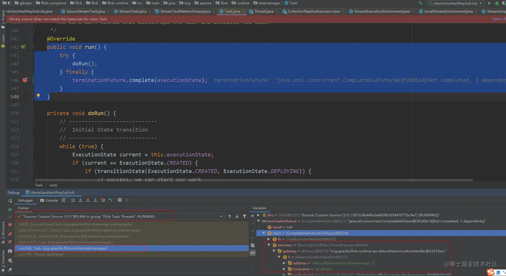Click the View Breakpoints icon
The height and width of the screenshot is (276, 506).
[10, 234]
